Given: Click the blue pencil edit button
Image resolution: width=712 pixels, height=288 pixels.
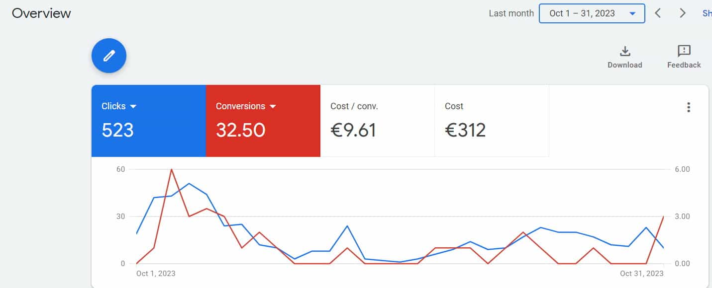Looking at the screenshot, I should click(109, 56).
